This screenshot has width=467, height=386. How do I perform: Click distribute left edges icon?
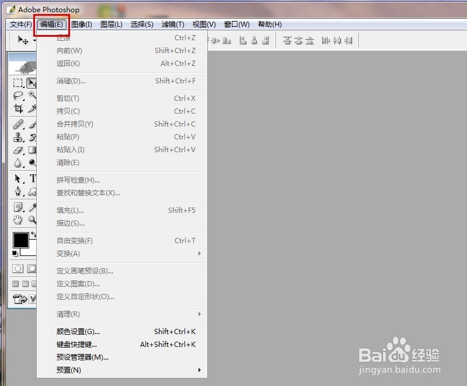326,40
